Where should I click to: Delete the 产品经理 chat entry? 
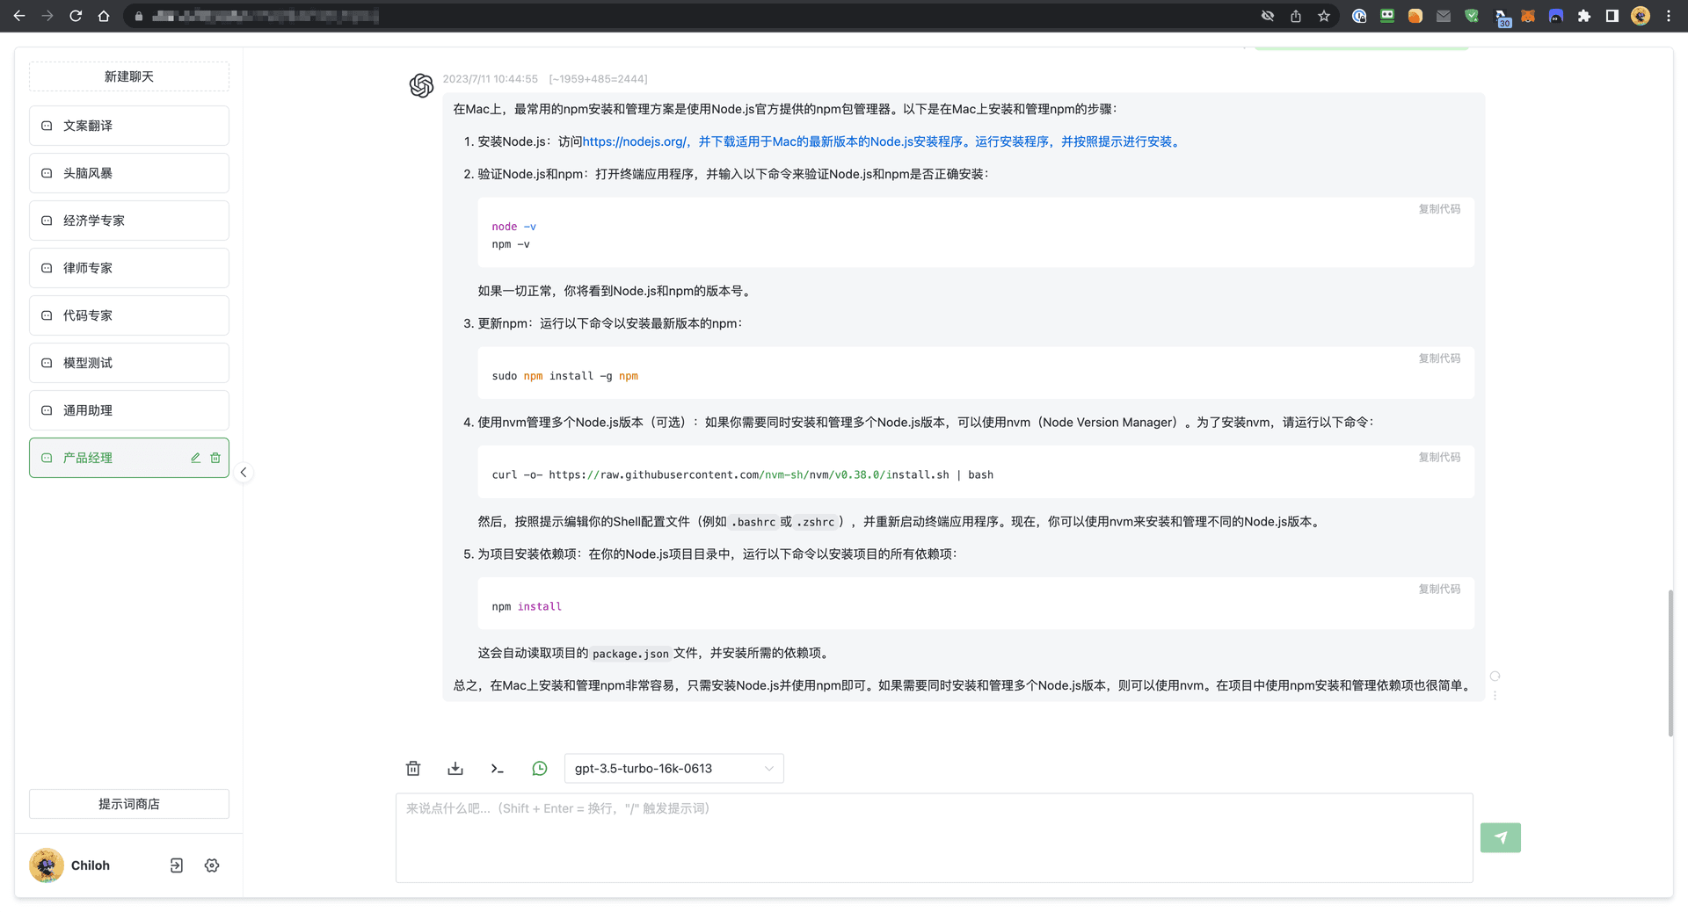pos(215,458)
